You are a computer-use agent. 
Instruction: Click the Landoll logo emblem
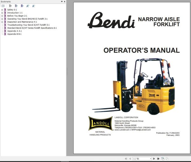click(x=100, y=123)
